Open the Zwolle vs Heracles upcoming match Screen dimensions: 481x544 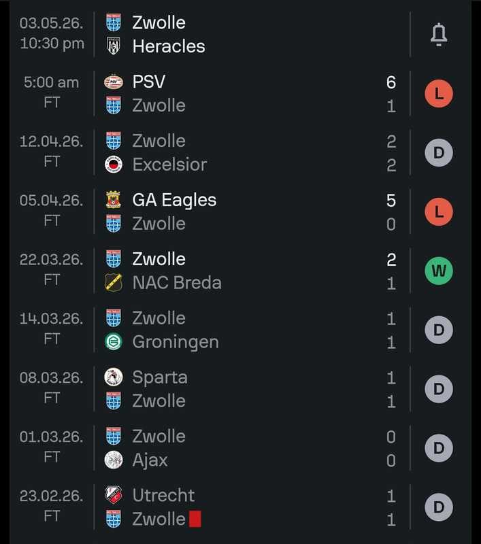259,35
